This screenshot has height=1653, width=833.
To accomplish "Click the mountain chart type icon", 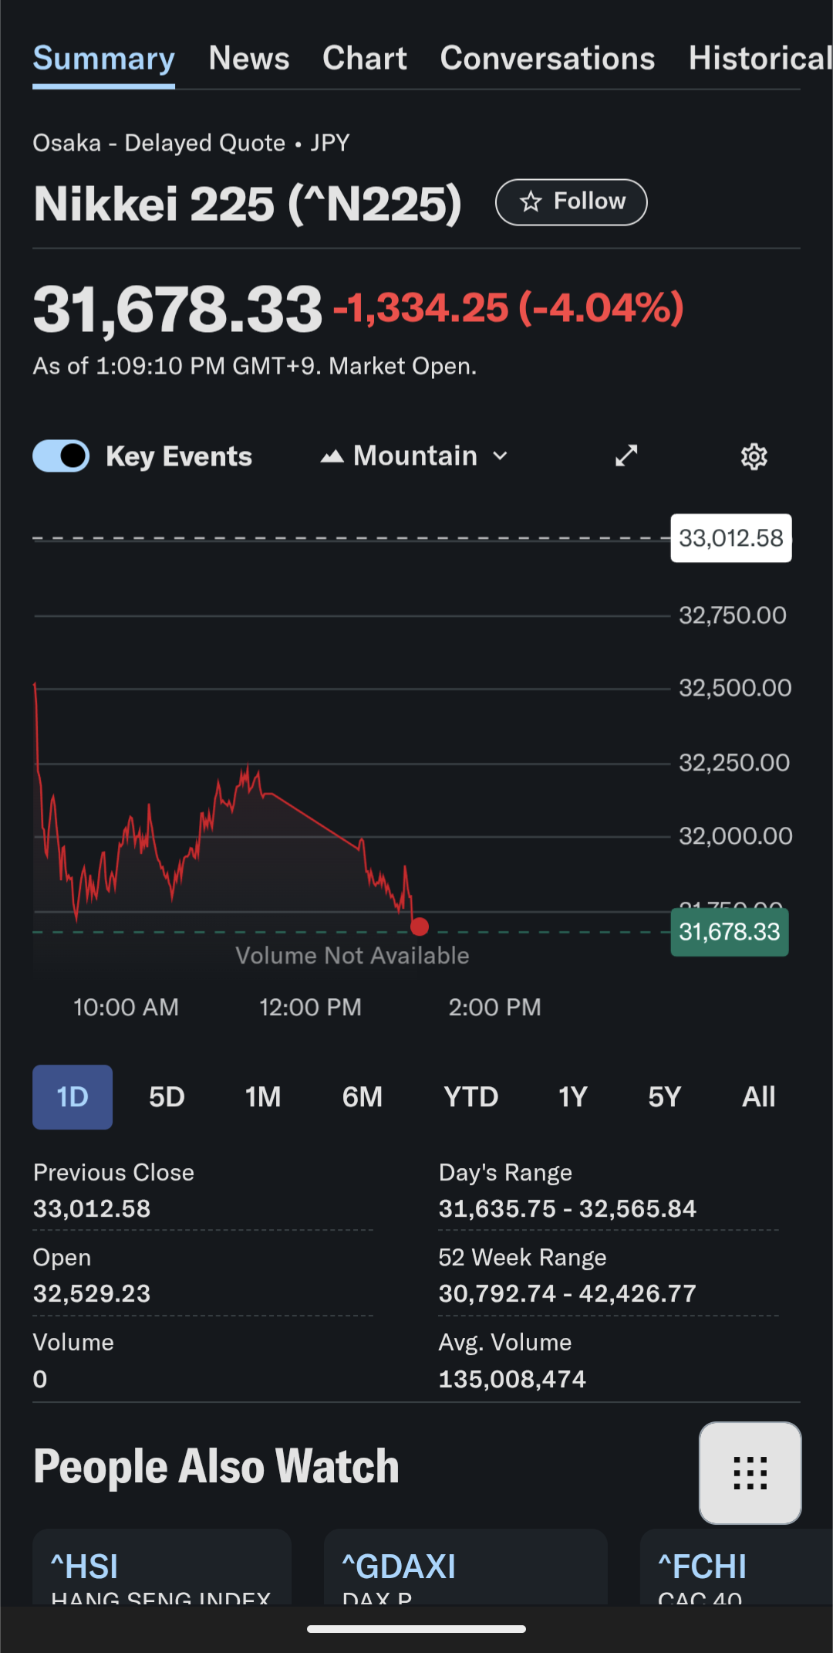I will tap(332, 456).
